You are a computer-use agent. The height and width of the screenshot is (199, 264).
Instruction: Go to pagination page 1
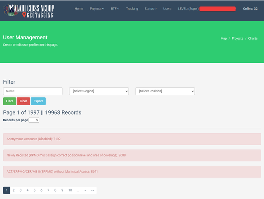pos(7,190)
